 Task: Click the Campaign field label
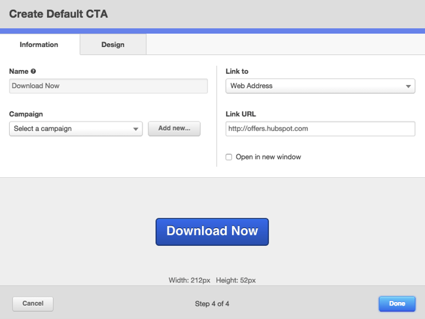pyautogui.click(x=26, y=114)
